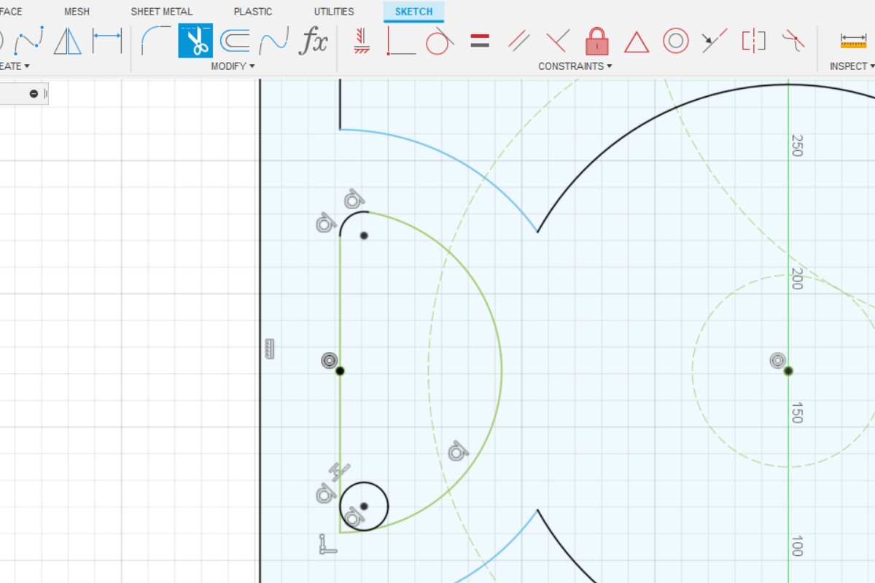Click concentric glyph by right axis point

coord(778,360)
